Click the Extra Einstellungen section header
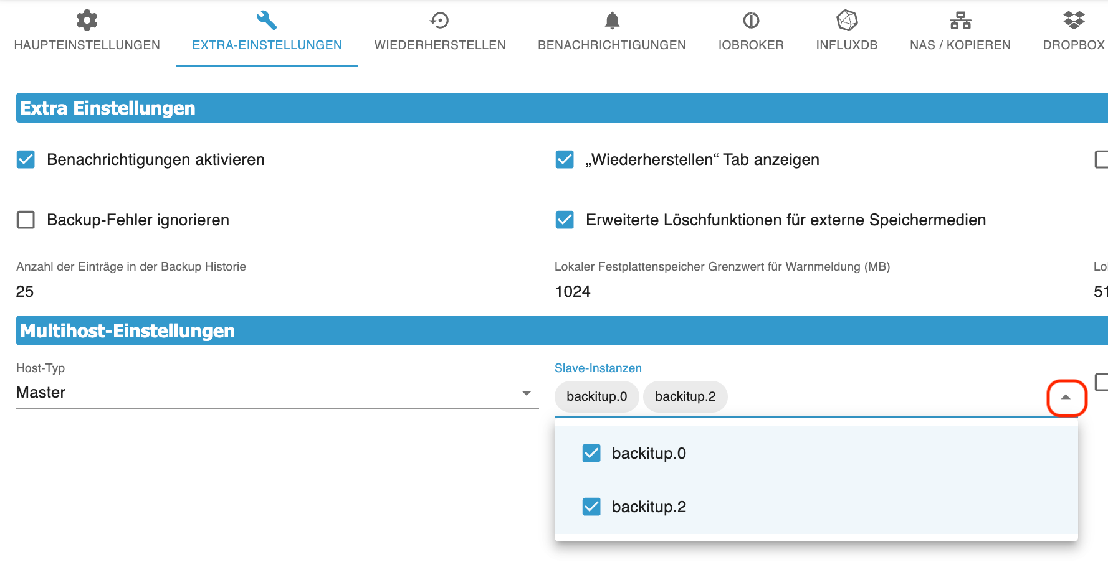 click(562, 108)
